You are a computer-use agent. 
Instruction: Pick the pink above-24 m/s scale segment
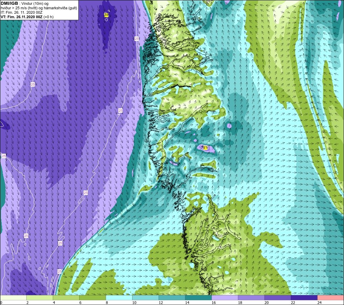331,297
